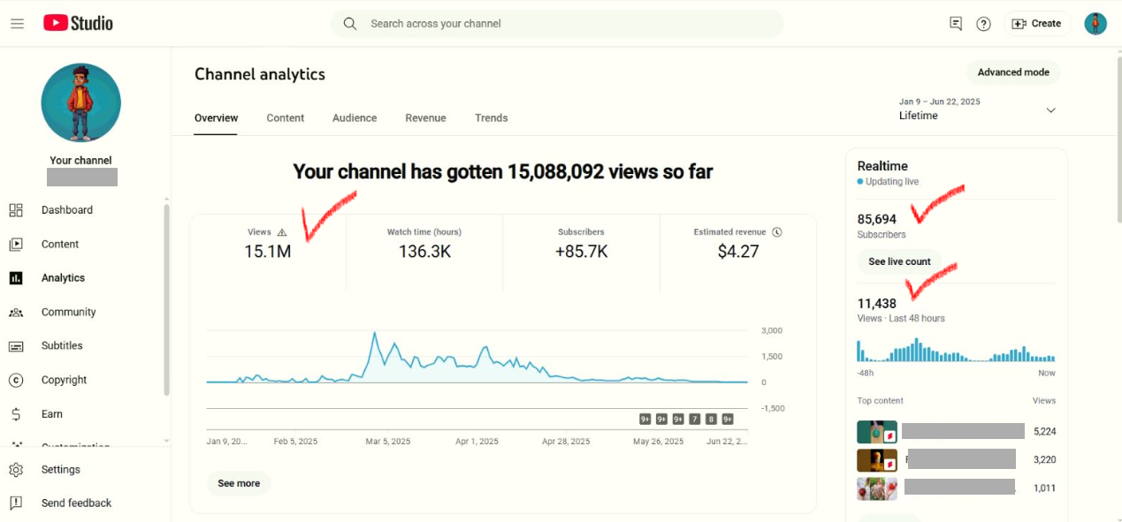This screenshot has width=1122, height=522.
Task: Open the help question mark icon
Action: pyautogui.click(x=983, y=24)
